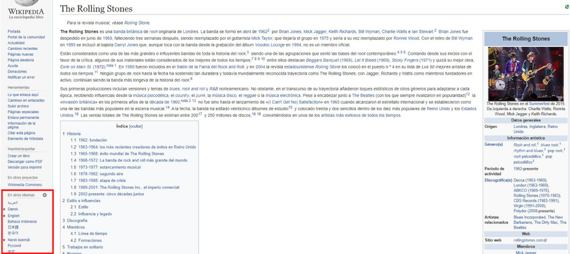Jump to 1.6 1978-1982: segundo aire
The width and height of the screenshot is (570, 254).
tap(98, 174)
